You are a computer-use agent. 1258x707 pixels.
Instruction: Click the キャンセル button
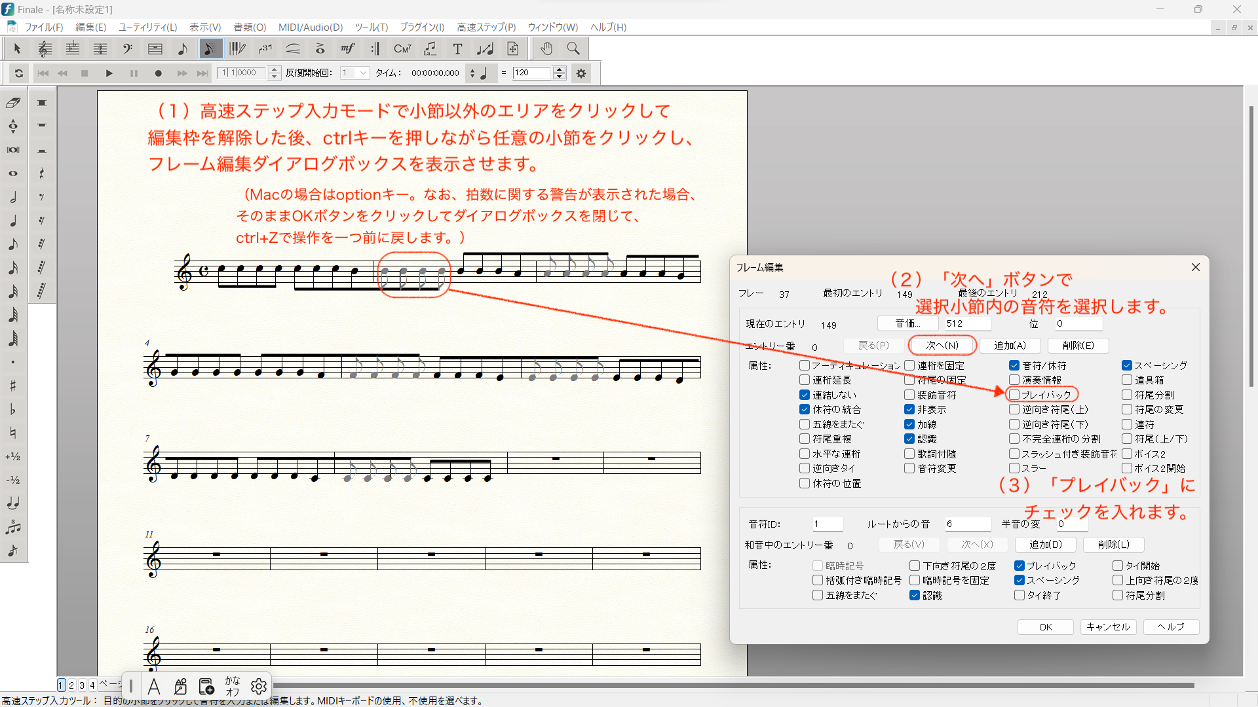pyautogui.click(x=1108, y=626)
